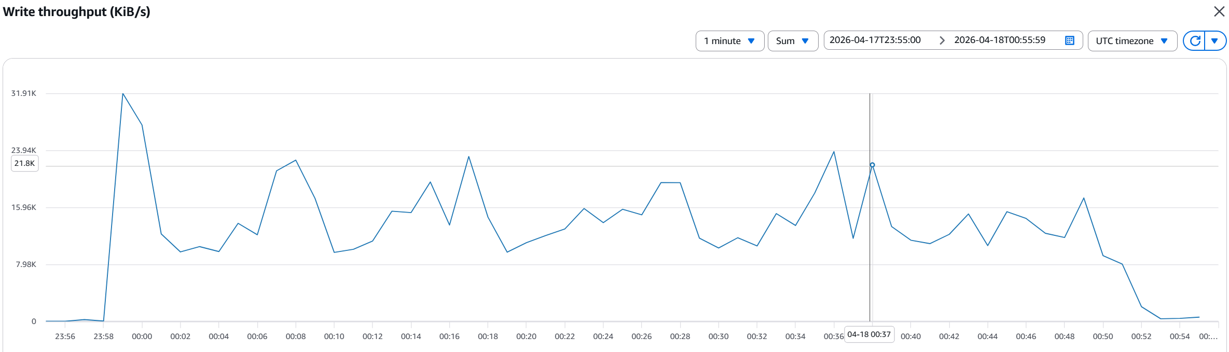Click the 00:50 x-axis tick label

click(x=1102, y=336)
